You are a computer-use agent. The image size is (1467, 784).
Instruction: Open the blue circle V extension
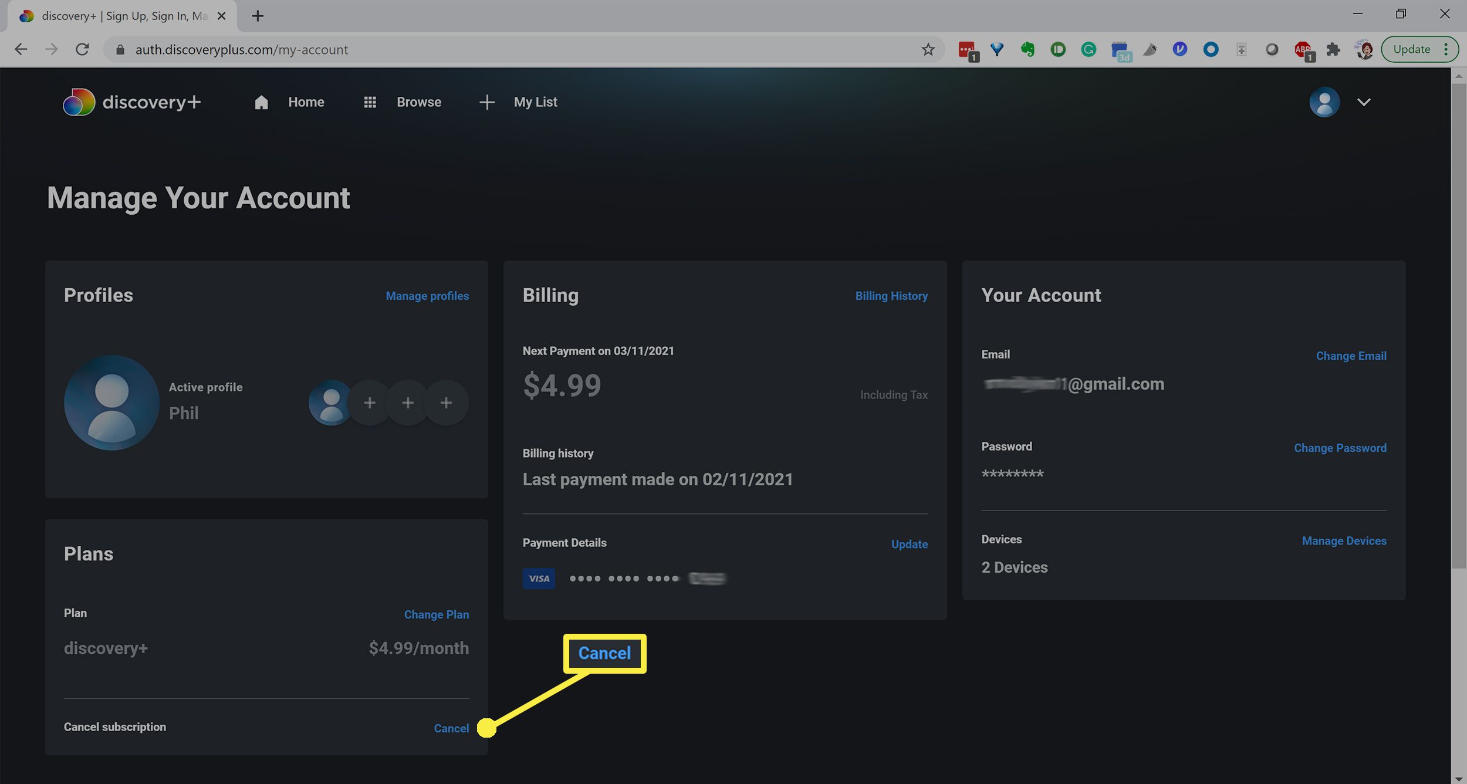tap(1180, 49)
